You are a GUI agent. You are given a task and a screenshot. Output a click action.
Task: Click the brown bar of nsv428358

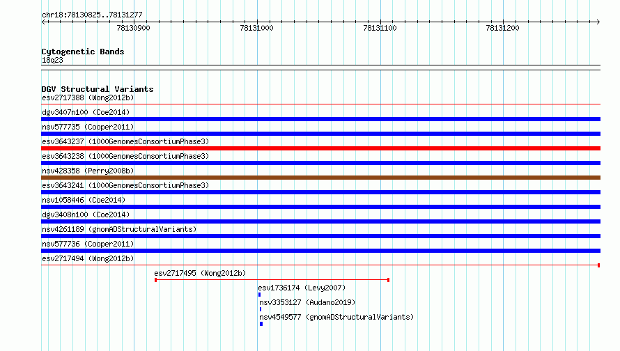coord(320,178)
